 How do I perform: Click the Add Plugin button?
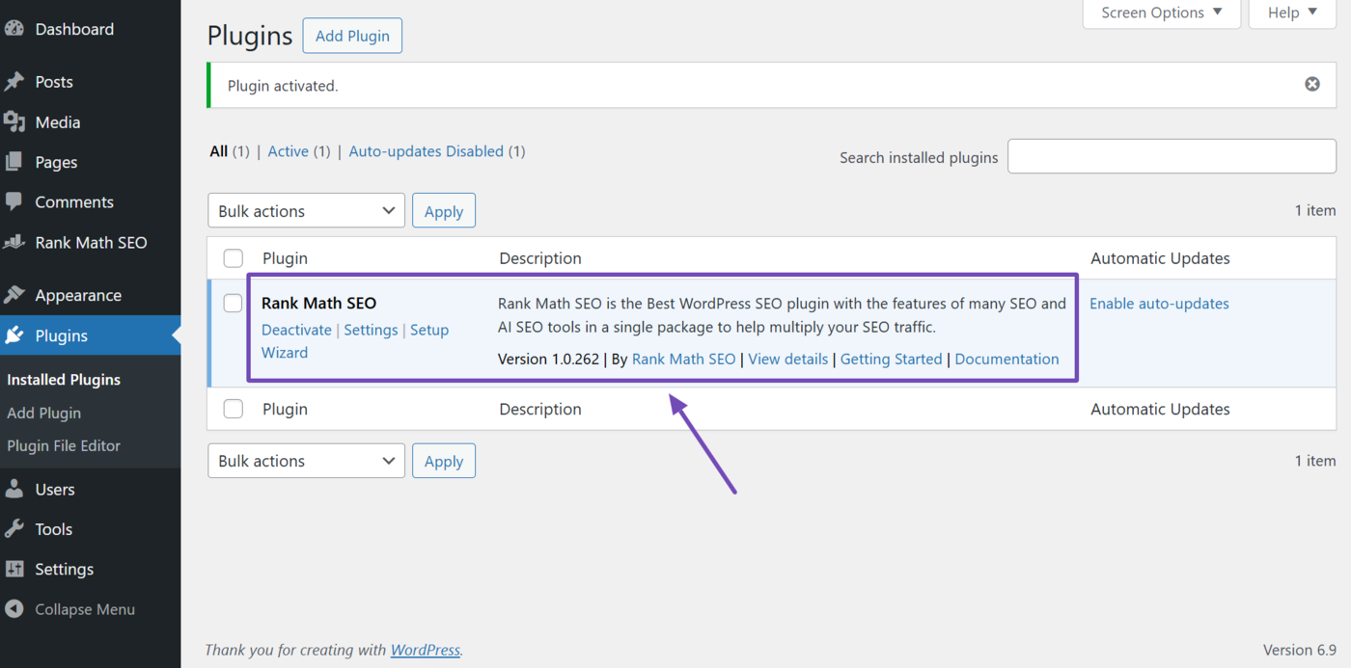(352, 36)
